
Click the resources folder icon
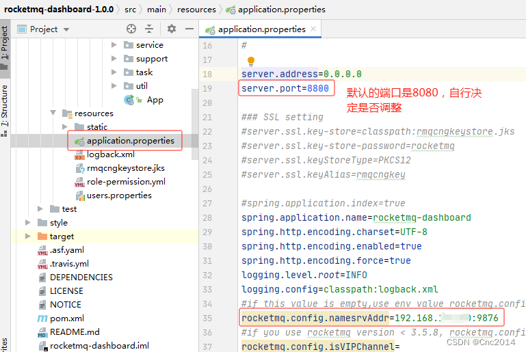(68, 113)
